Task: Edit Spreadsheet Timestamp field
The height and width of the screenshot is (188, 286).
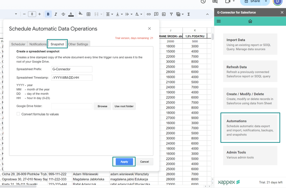Action: pyautogui.click(x=72, y=78)
